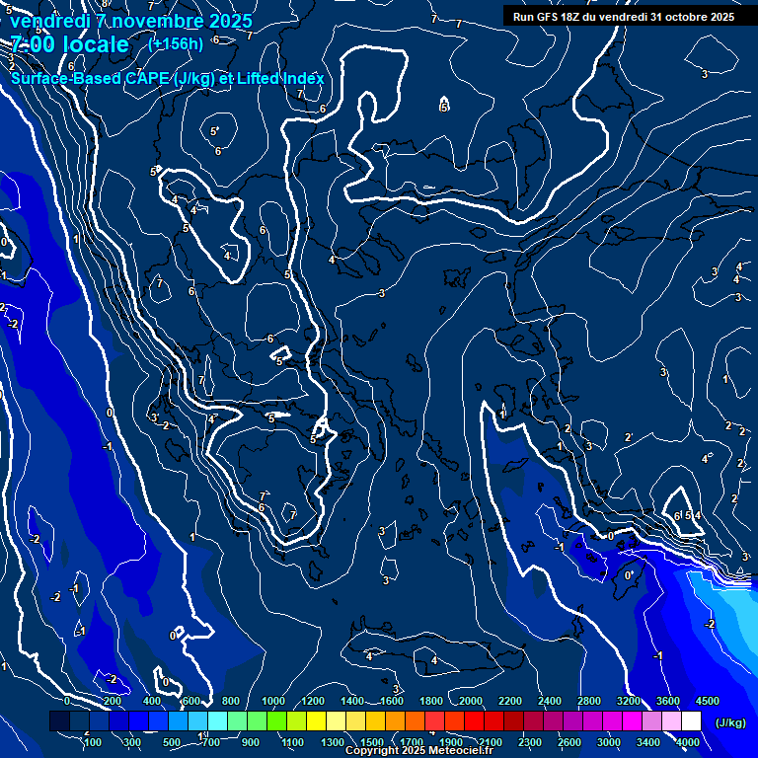This screenshot has width=758, height=758.
Task: Pick the bright yellow 1300 J/kg swatch
Action: [x=336, y=722]
